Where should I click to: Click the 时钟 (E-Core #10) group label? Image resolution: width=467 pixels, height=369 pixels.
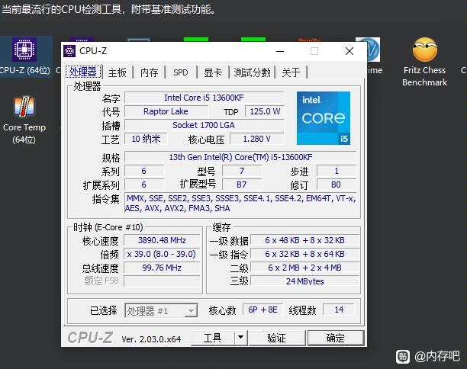coord(108,227)
